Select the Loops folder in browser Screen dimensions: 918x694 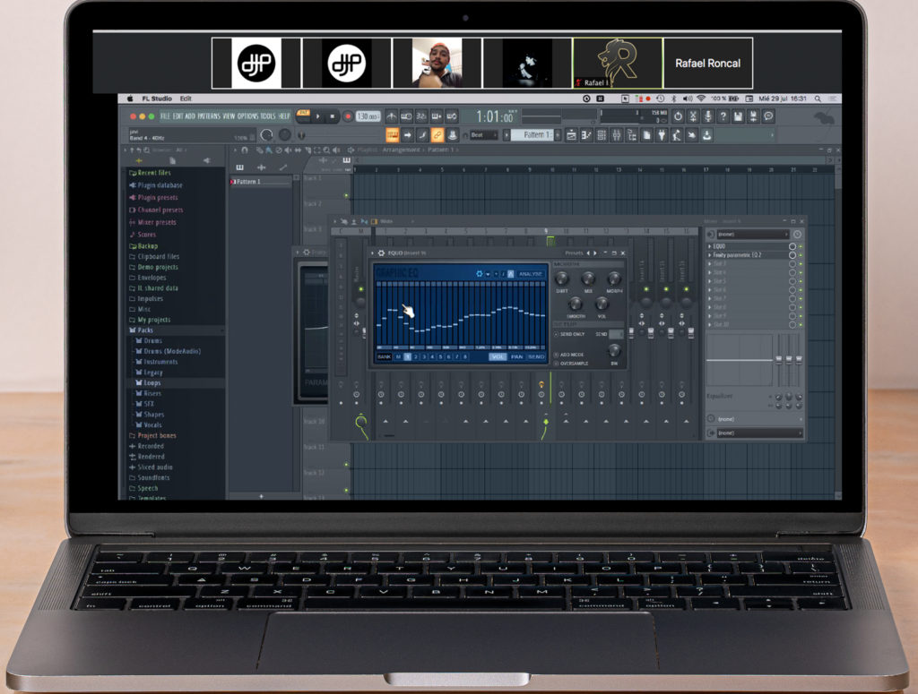152,382
